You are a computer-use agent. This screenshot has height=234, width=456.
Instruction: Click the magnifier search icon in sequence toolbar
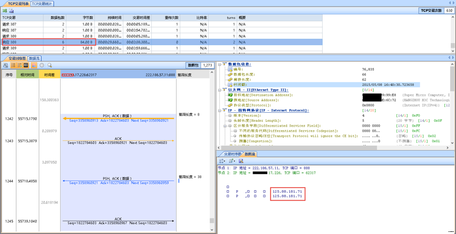[x=50, y=65]
